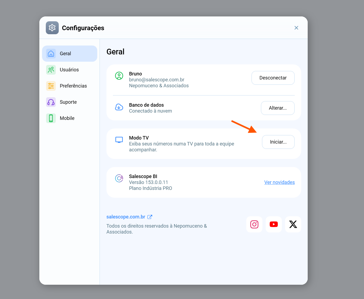Click the 'Salescope BI' title text
The height and width of the screenshot is (299, 364).
(143, 176)
